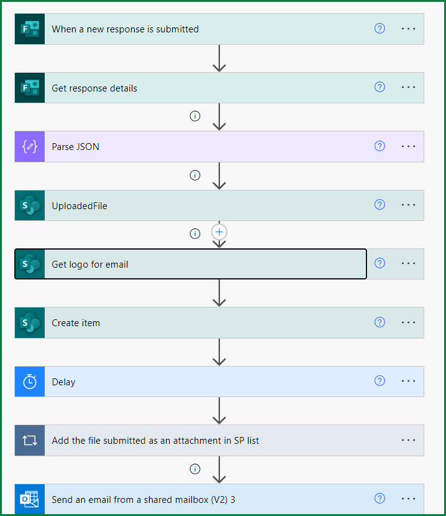Click the SharePoint icon on Get logo for email
This screenshot has height=516, width=446.
coord(29,263)
